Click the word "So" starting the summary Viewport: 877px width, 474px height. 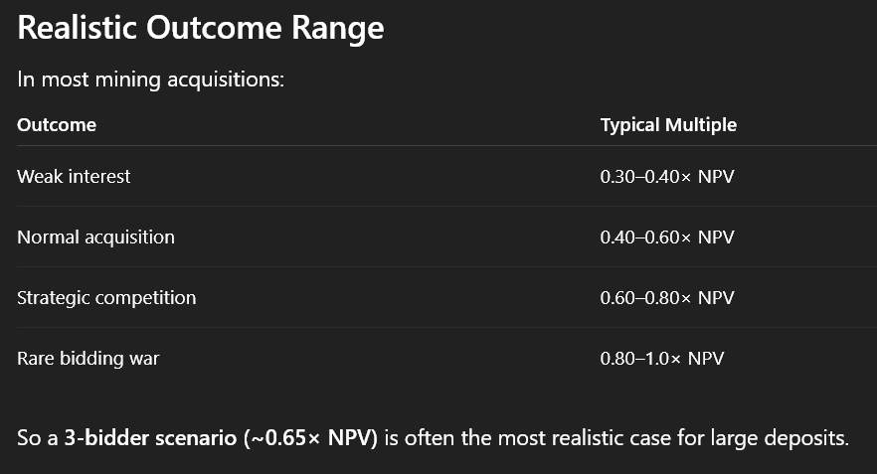(x=29, y=438)
